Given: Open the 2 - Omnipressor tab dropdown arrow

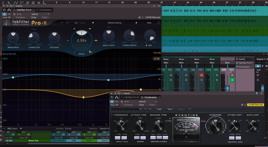Looking at the screenshot, I should (159, 97).
